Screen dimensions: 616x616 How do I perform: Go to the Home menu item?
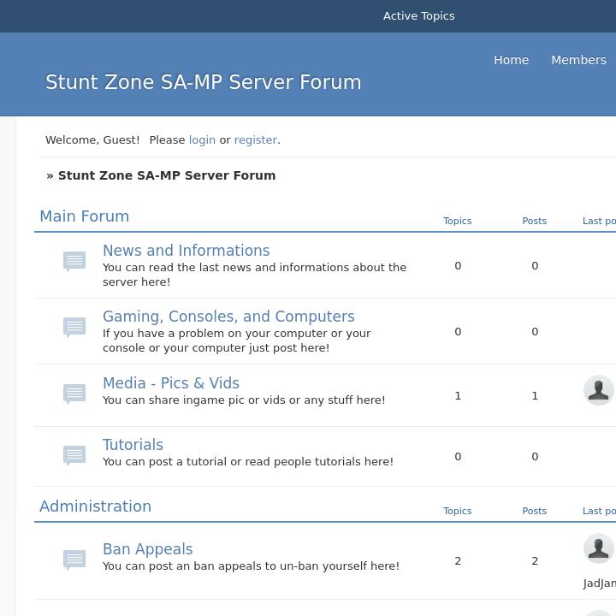(x=511, y=60)
